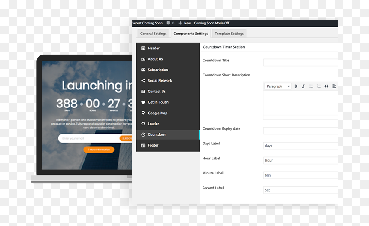Viewport: 369px width, 226px height.
Task: Insert a bulleted list in editor
Action: (311, 86)
